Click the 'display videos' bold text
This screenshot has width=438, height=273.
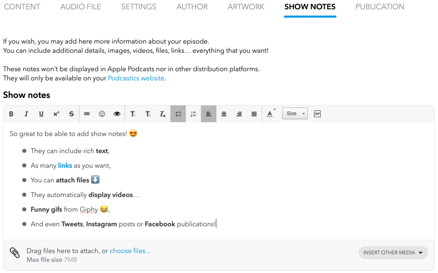point(111,195)
